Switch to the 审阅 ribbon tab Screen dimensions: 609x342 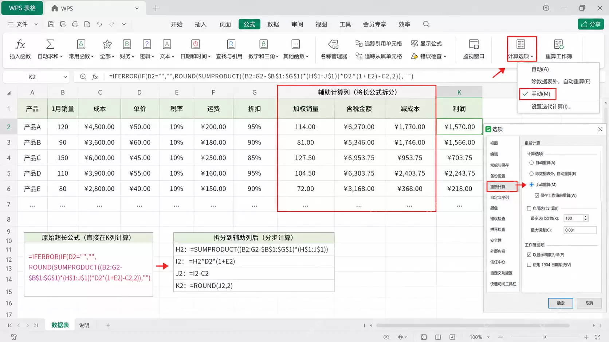(297, 24)
